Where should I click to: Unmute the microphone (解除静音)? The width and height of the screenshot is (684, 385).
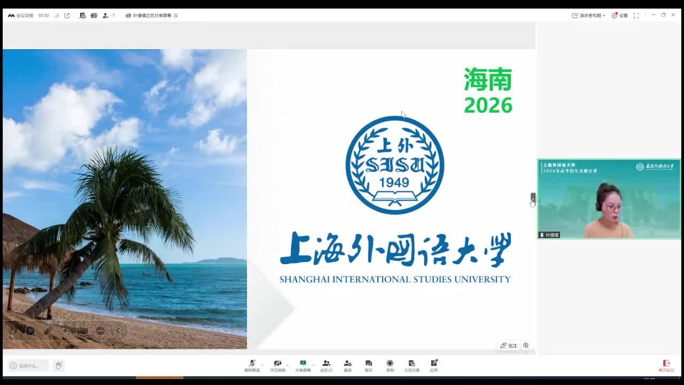click(252, 366)
